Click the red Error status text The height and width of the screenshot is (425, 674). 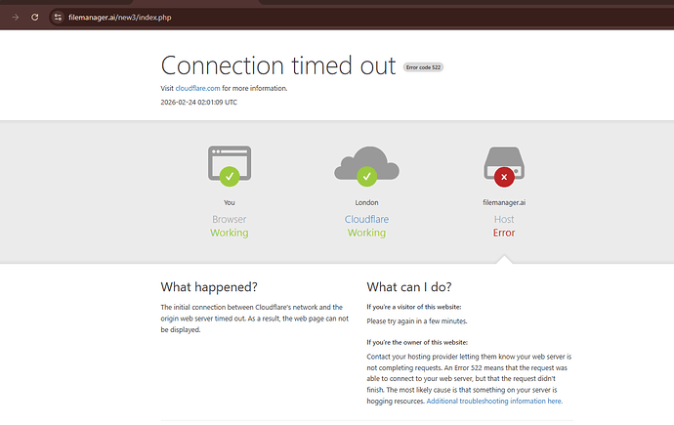point(504,233)
